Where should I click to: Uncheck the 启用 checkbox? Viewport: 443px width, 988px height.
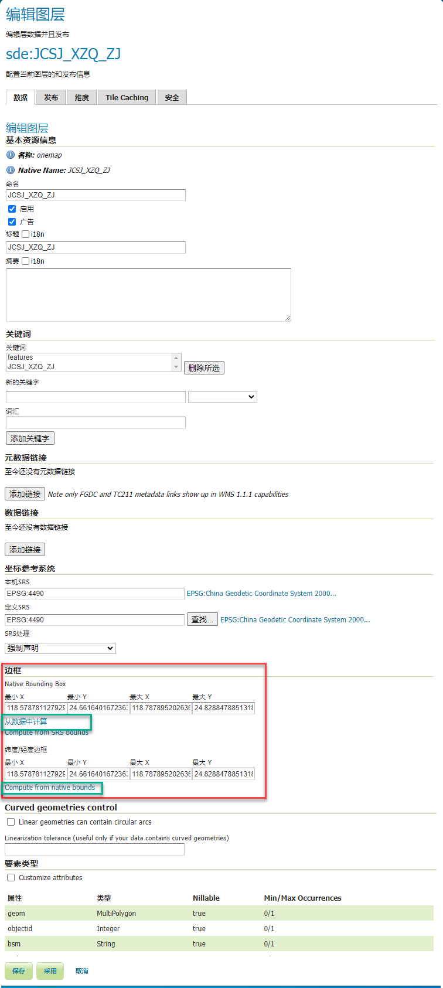click(12, 209)
